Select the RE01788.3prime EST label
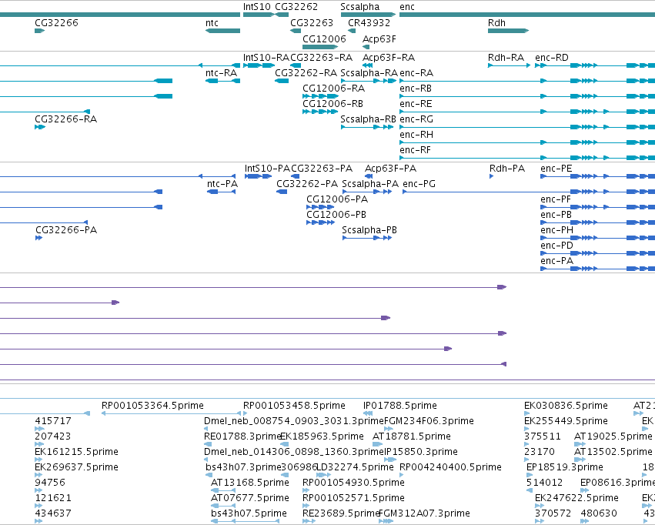The height and width of the screenshot is (525, 655). 242,436
